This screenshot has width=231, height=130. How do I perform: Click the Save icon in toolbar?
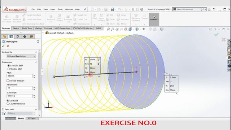[x=106, y=9]
